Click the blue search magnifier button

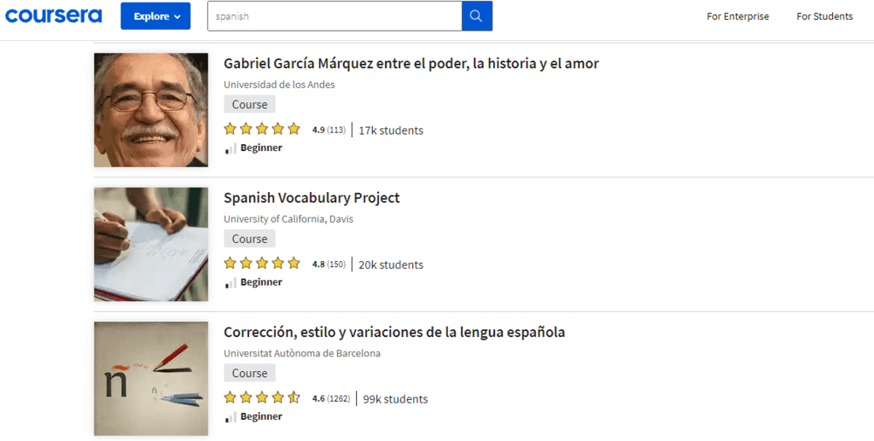[476, 16]
